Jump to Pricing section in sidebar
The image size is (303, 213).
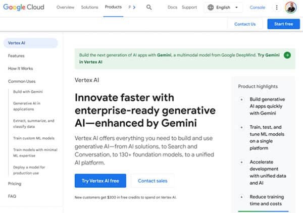click(15, 184)
